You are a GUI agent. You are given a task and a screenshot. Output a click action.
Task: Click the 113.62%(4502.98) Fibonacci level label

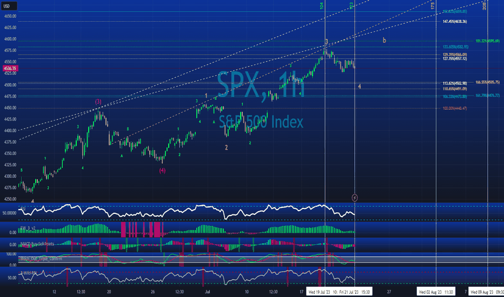(455, 84)
